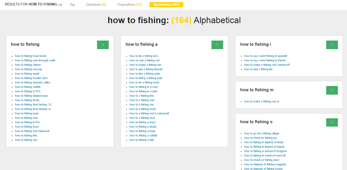The height and width of the screenshot is (170, 347).
Task: Select 'how to fishing knots' result
Action: pyautogui.click(x=27, y=100)
